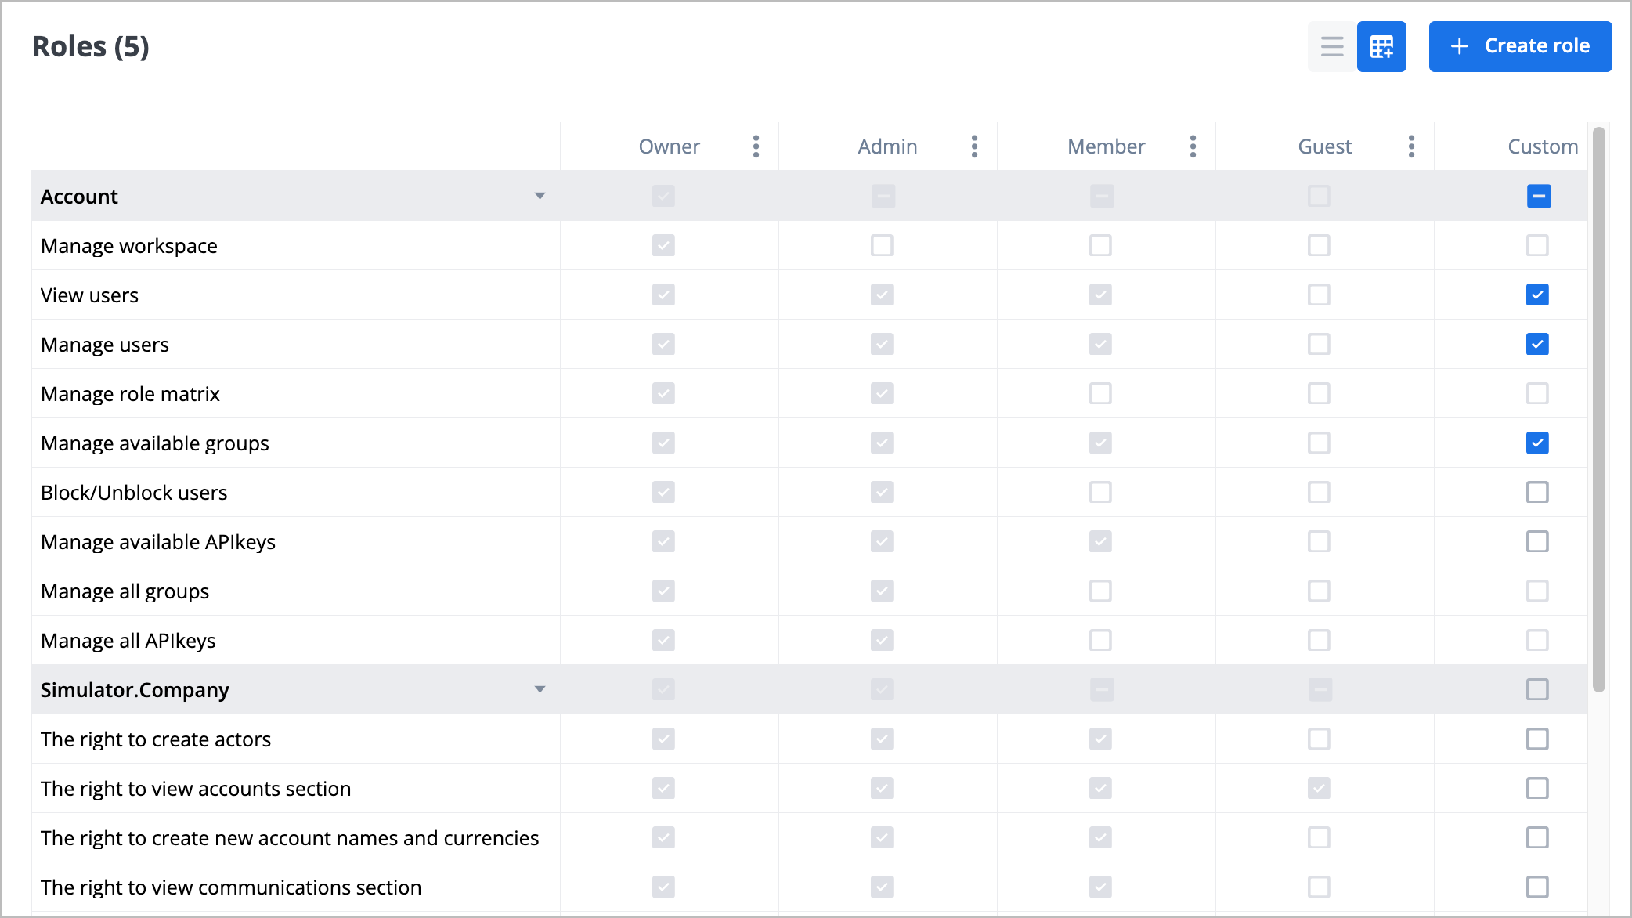1632x918 pixels.
Task: Check right to create actors for Custom
Action: coord(1537,739)
